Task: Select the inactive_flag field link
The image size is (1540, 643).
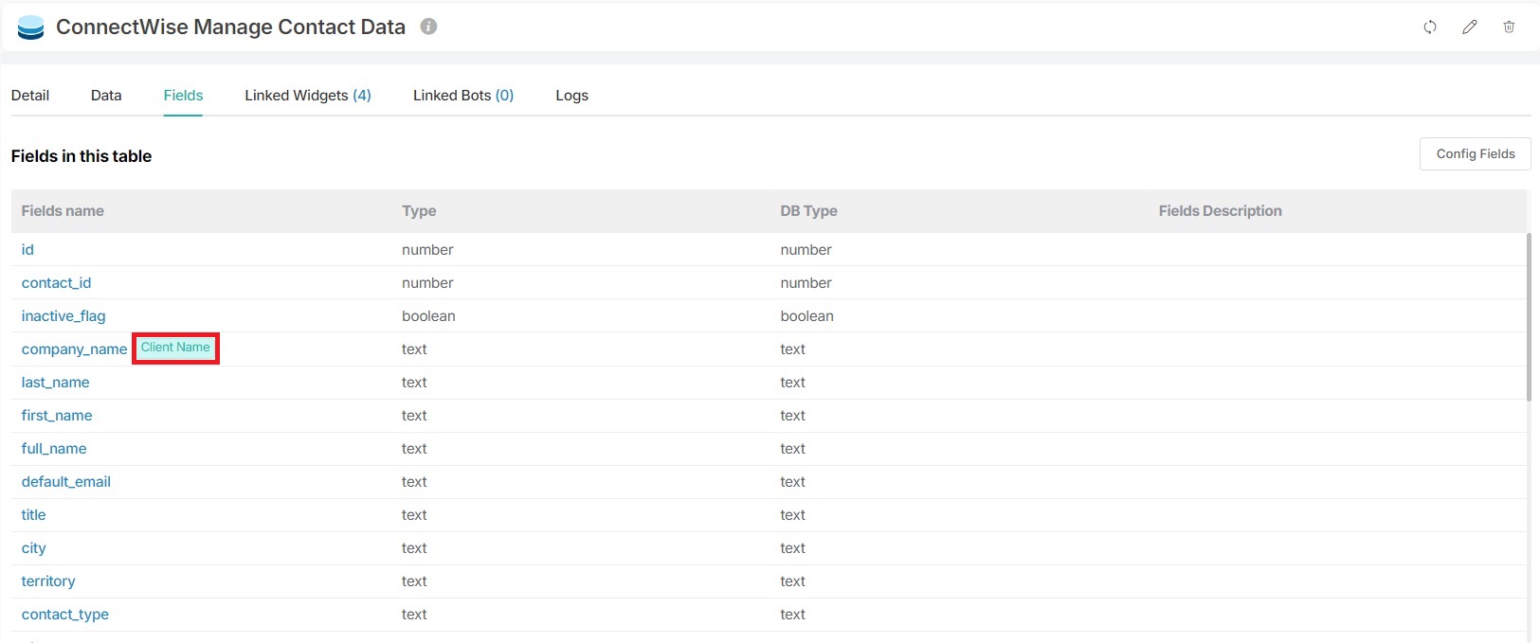Action: pos(63,315)
